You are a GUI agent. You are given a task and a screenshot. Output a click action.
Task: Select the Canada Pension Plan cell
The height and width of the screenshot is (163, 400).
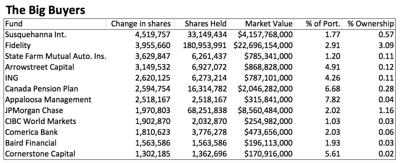coord(42,89)
